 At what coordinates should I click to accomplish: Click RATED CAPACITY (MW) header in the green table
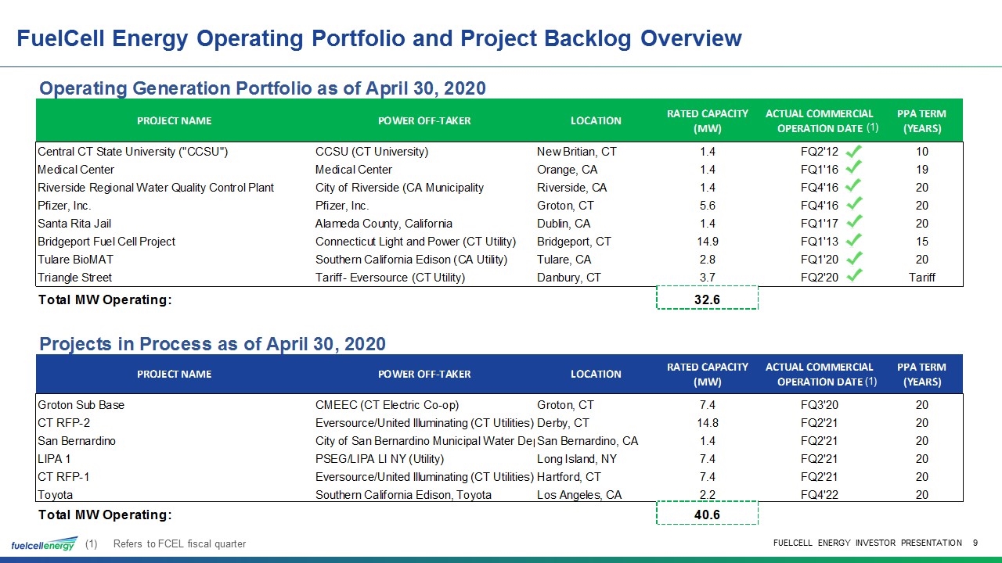point(708,120)
